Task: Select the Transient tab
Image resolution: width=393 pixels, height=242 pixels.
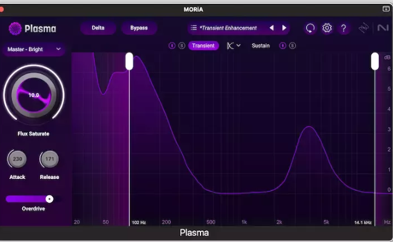Action: [203, 46]
